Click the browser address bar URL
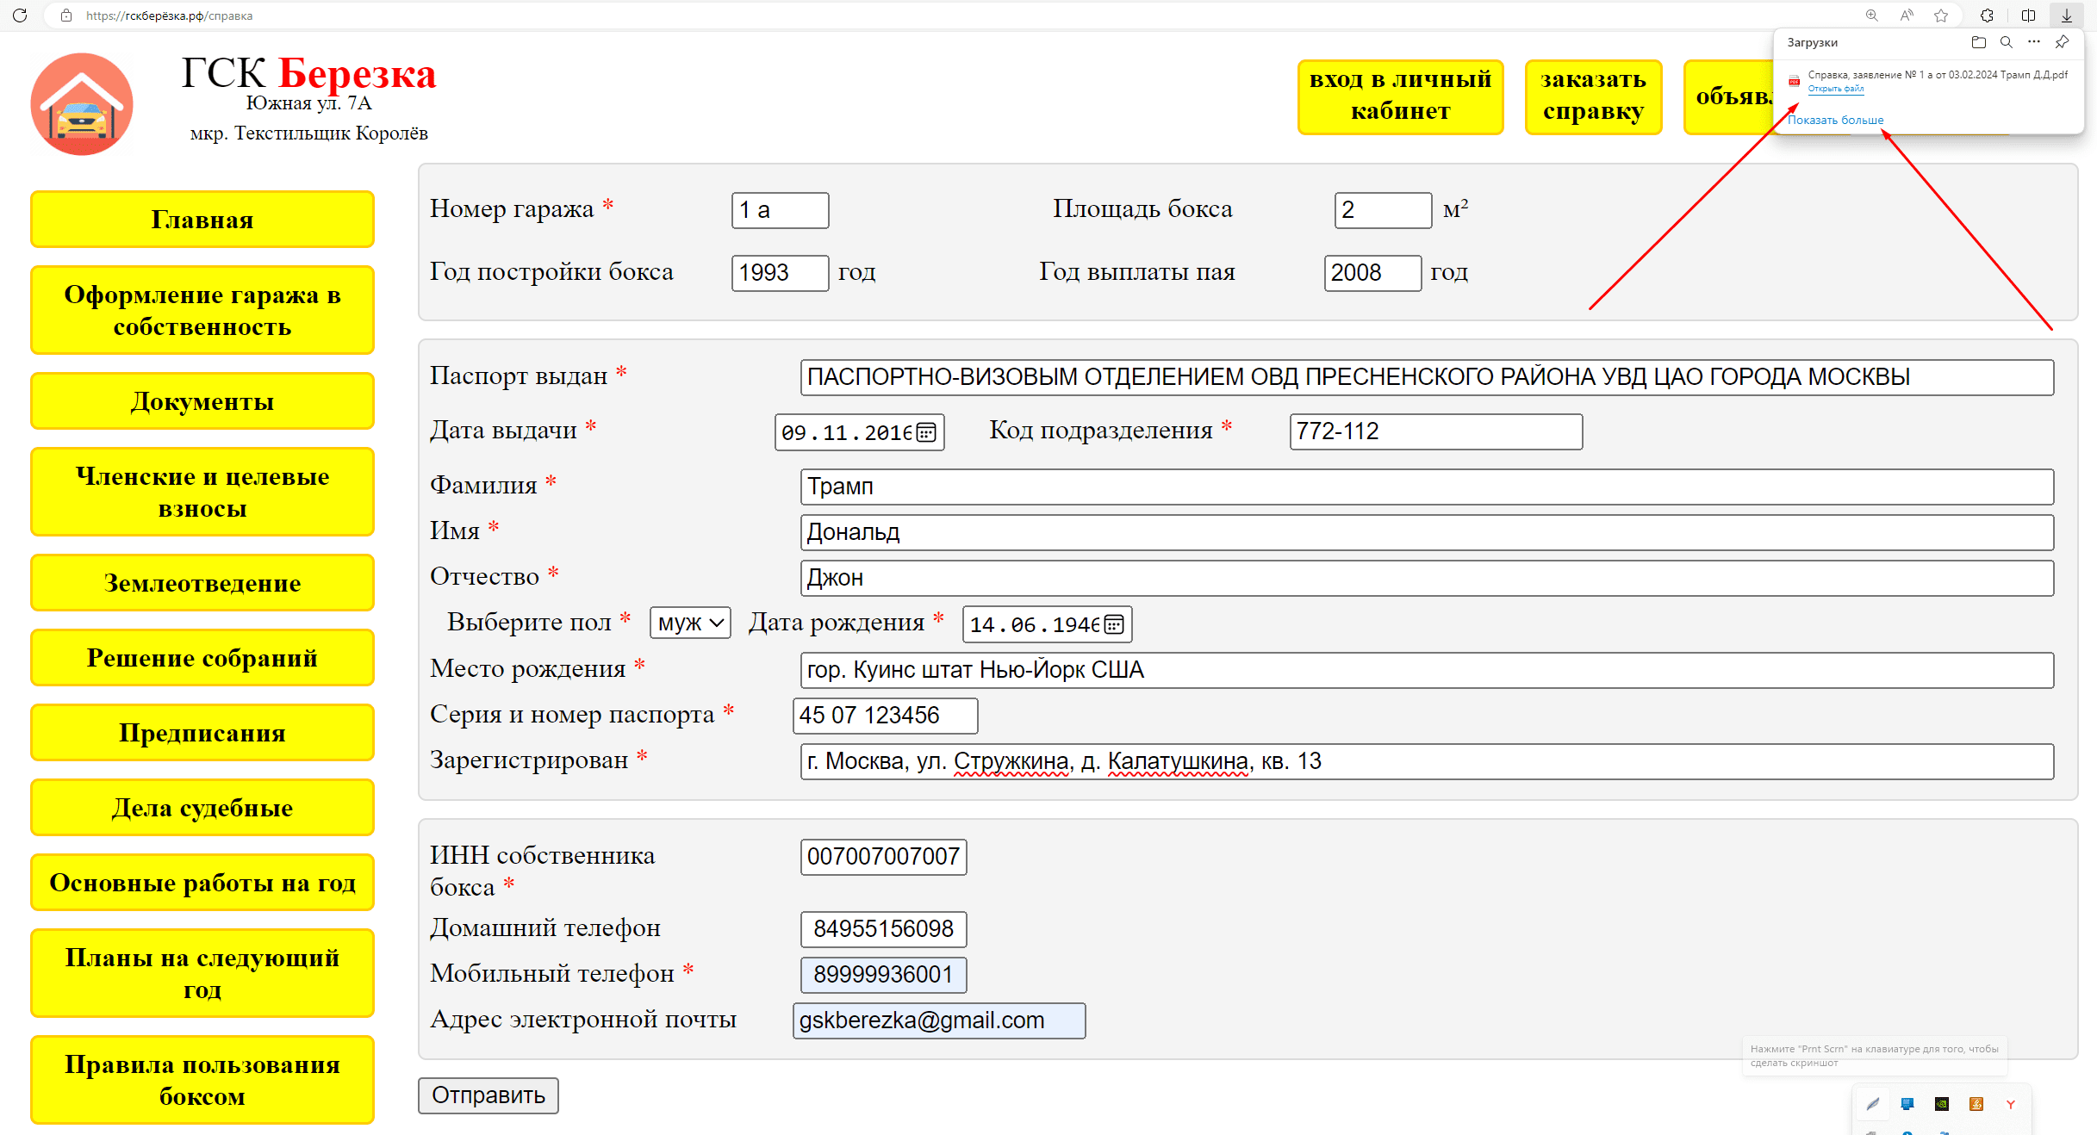The width and height of the screenshot is (2097, 1135). (x=170, y=16)
